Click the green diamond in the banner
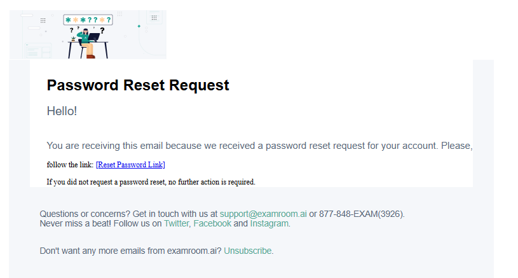This screenshot has height=278, width=518. coord(139,26)
